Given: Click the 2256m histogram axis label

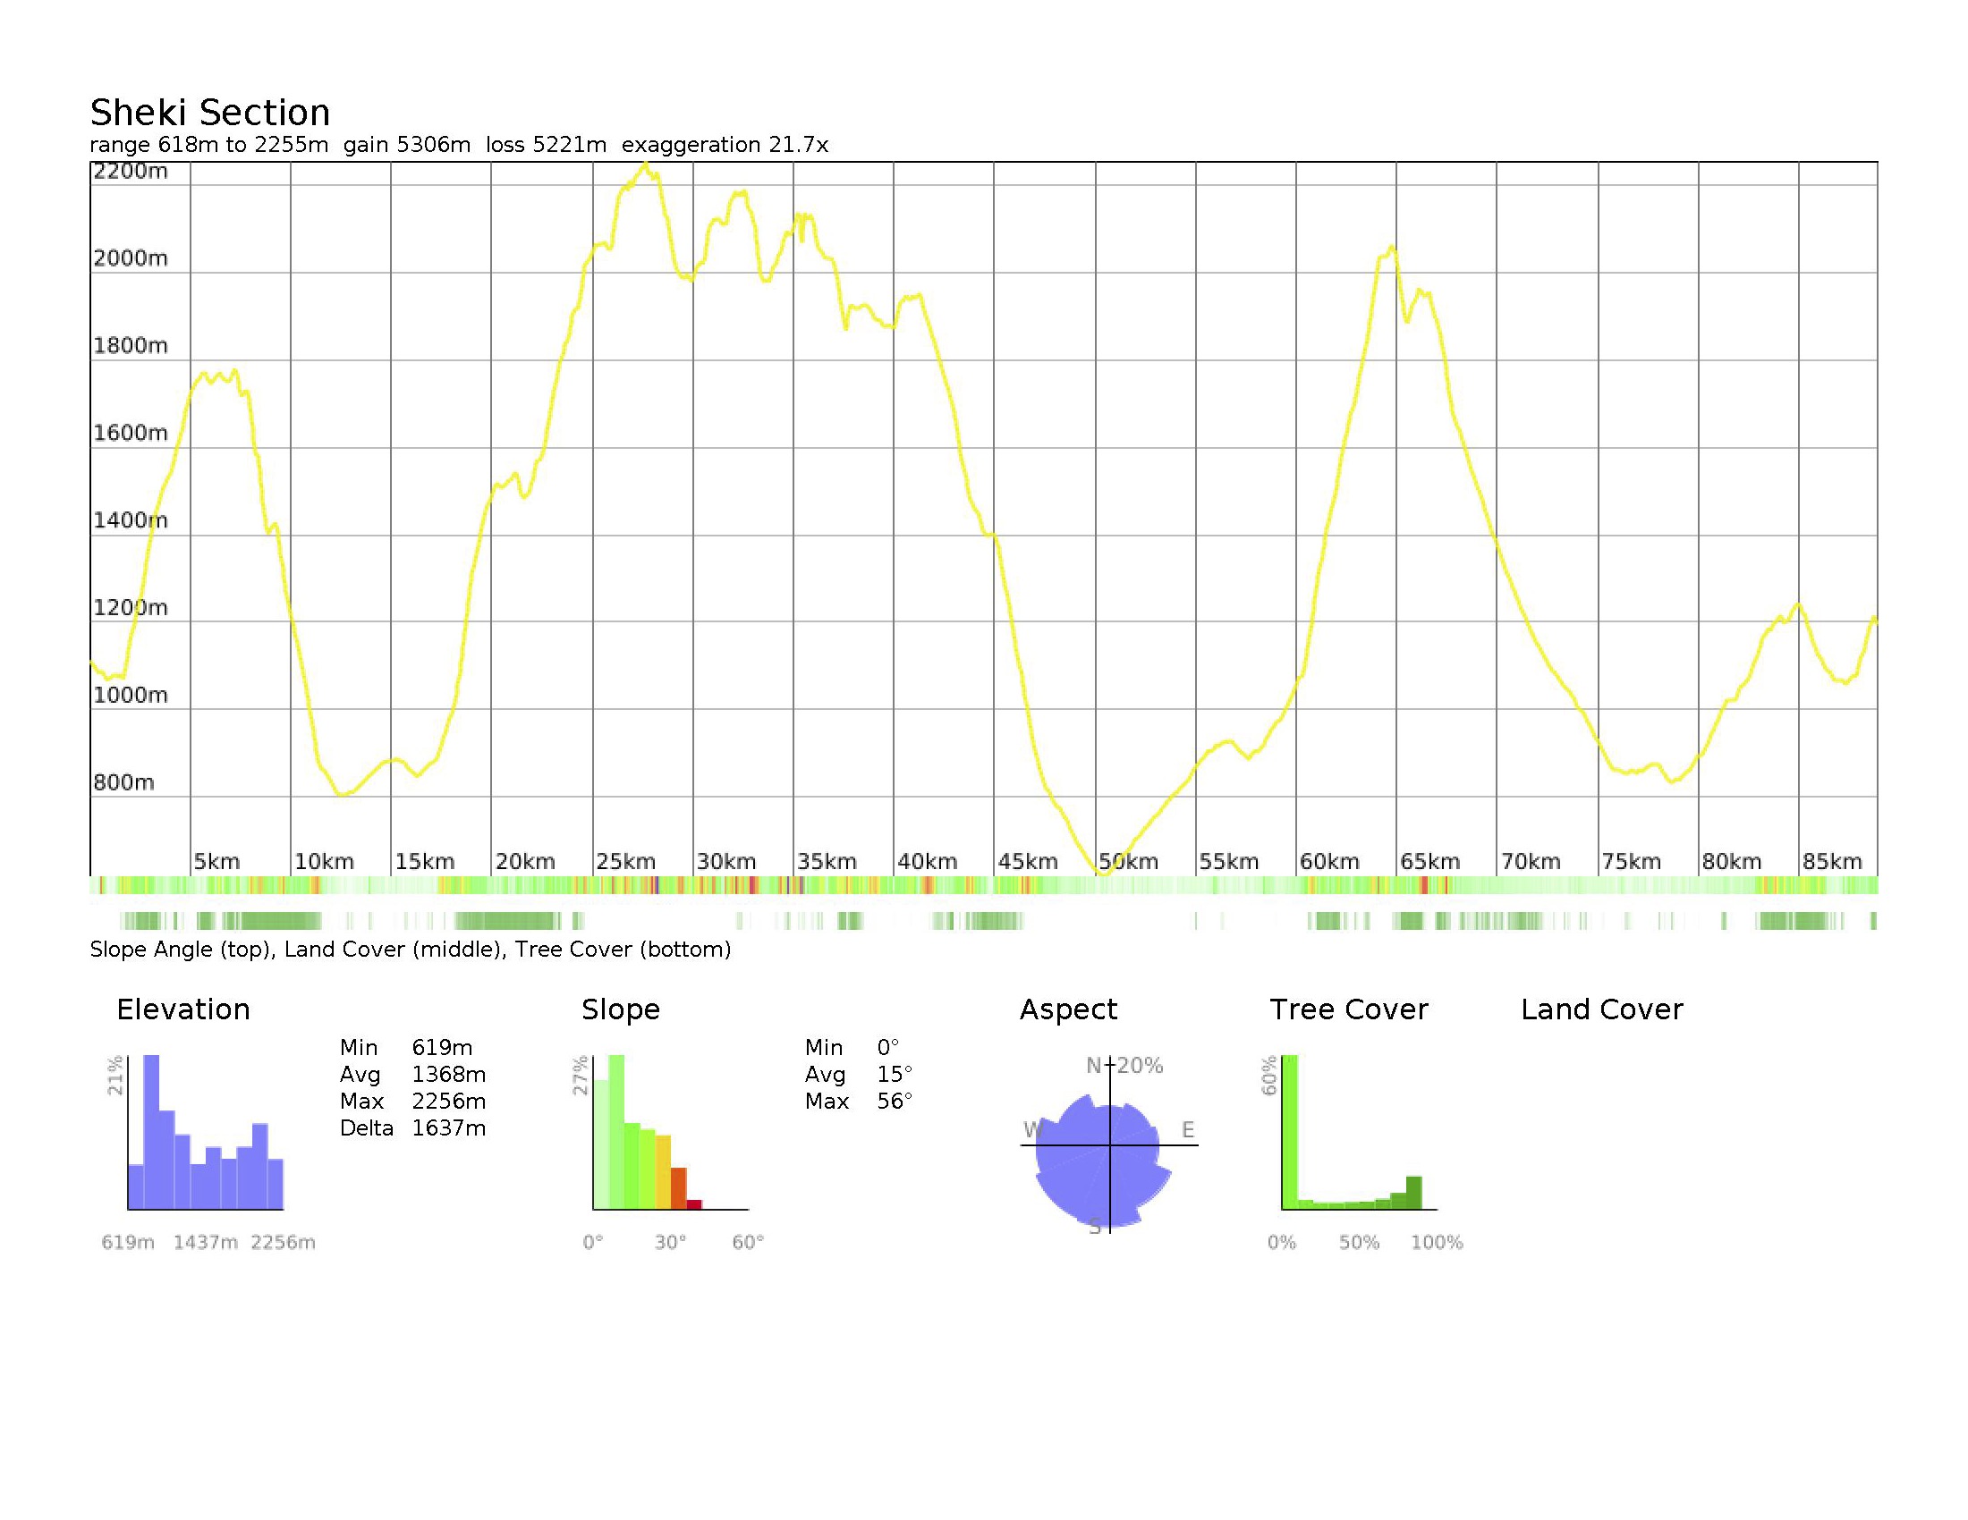Looking at the screenshot, I should point(283,1243).
